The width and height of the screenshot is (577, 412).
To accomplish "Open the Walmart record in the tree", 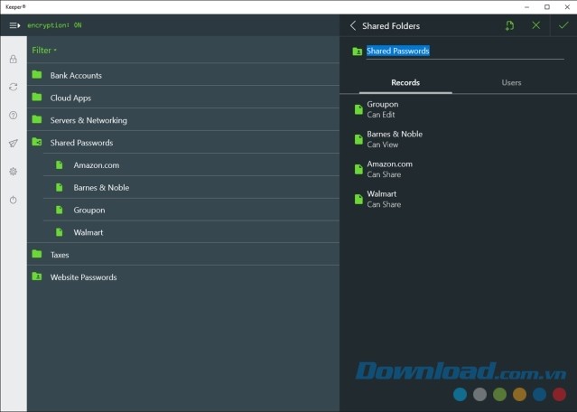I will [x=88, y=232].
